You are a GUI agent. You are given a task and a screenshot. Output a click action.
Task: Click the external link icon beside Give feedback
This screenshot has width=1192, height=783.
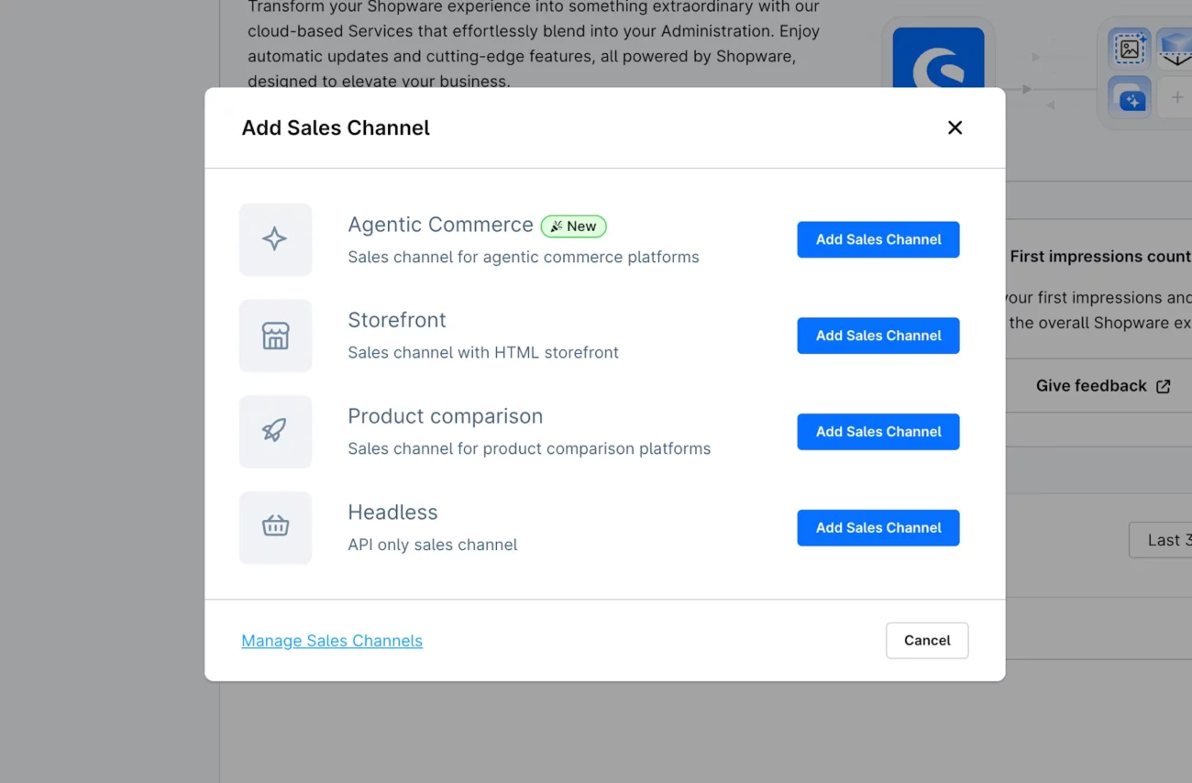[x=1163, y=387]
